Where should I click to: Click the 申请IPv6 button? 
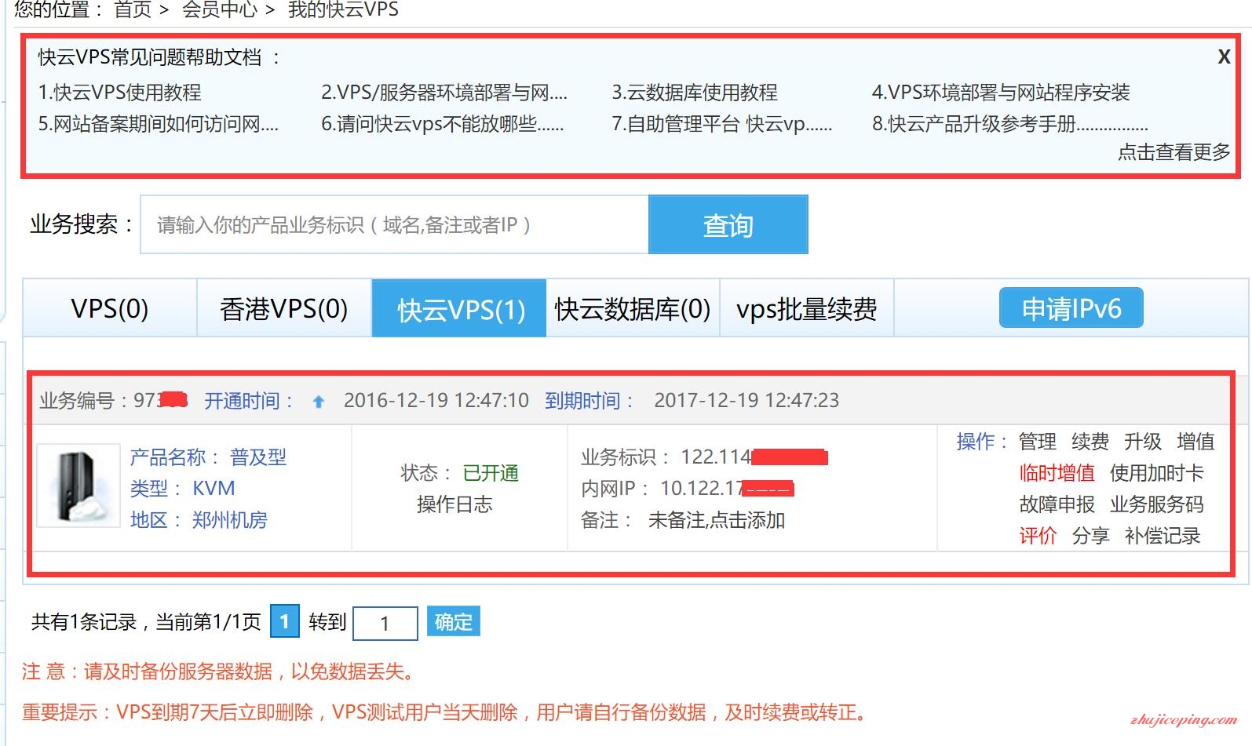[x=1071, y=308]
